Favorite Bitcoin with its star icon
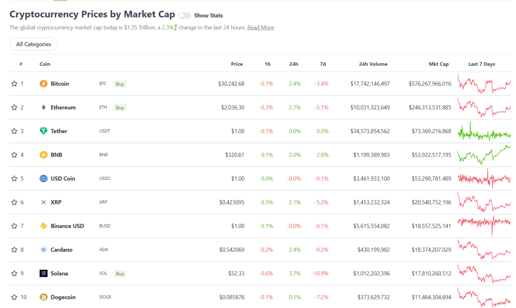This screenshot has width=516, height=308. click(x=14, y=83)
